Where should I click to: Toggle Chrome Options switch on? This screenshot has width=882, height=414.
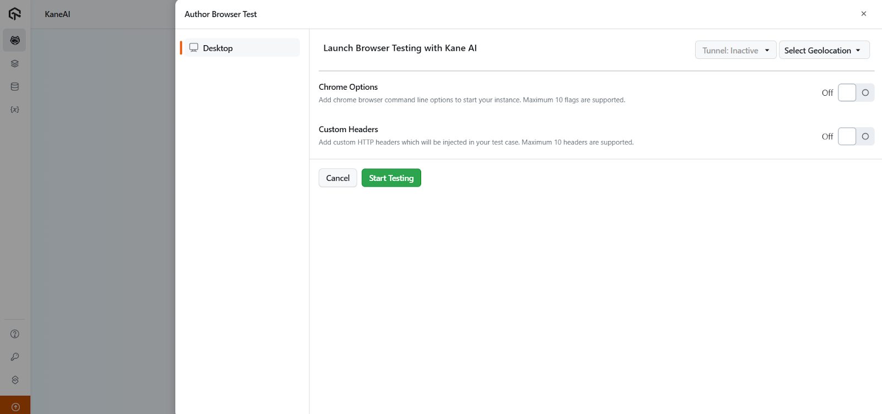pos(856,92)
